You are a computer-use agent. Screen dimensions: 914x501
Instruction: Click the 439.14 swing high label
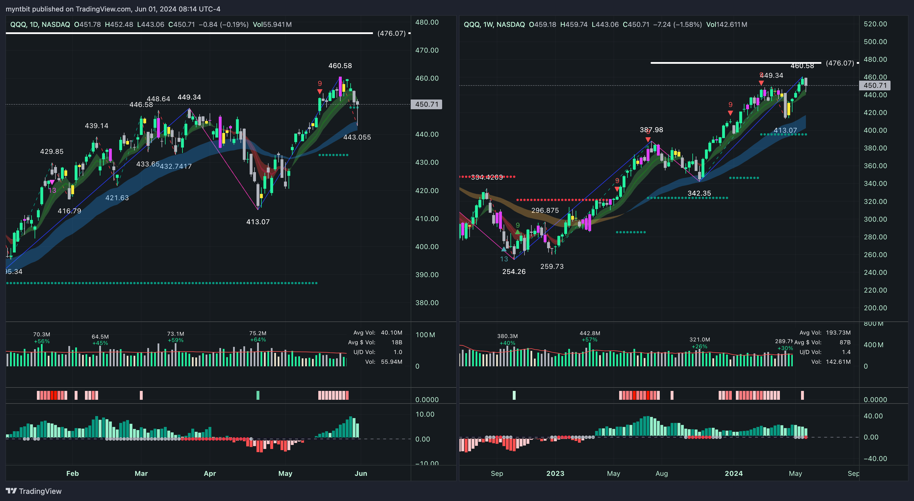click(x=96, y=126)
